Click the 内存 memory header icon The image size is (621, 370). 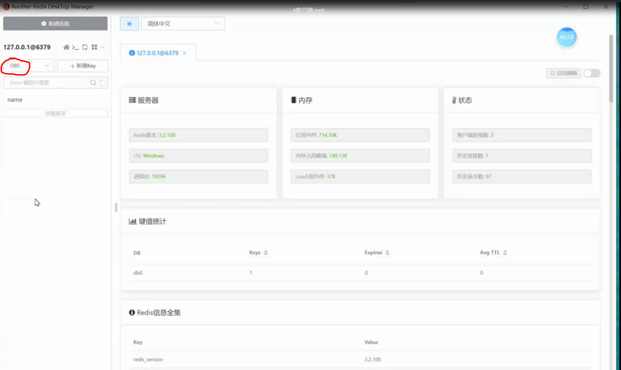pyautogui.click(x=294, y=100)
